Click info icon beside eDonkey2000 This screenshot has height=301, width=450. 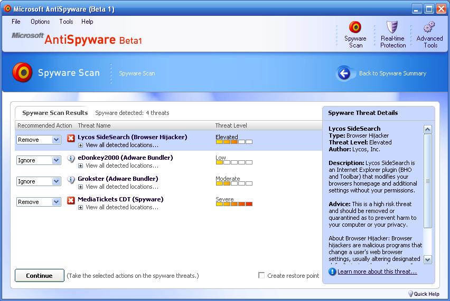(x=71, y=158)
